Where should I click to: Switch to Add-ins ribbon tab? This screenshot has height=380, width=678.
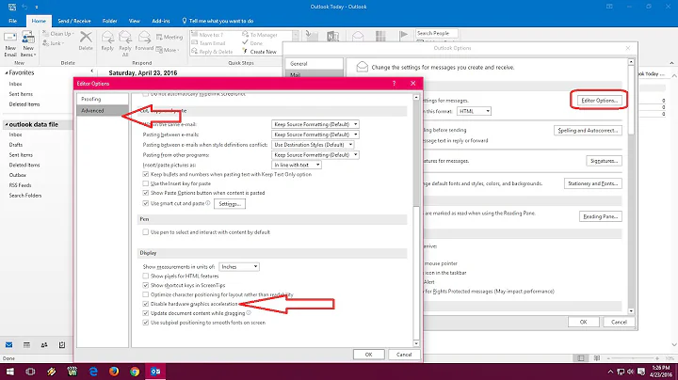point(161,21)
